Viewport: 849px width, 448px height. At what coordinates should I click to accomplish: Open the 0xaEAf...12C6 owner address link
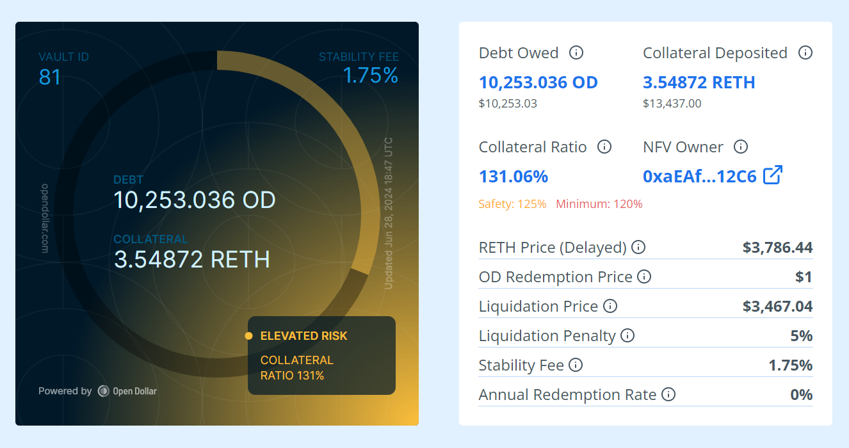699,176
